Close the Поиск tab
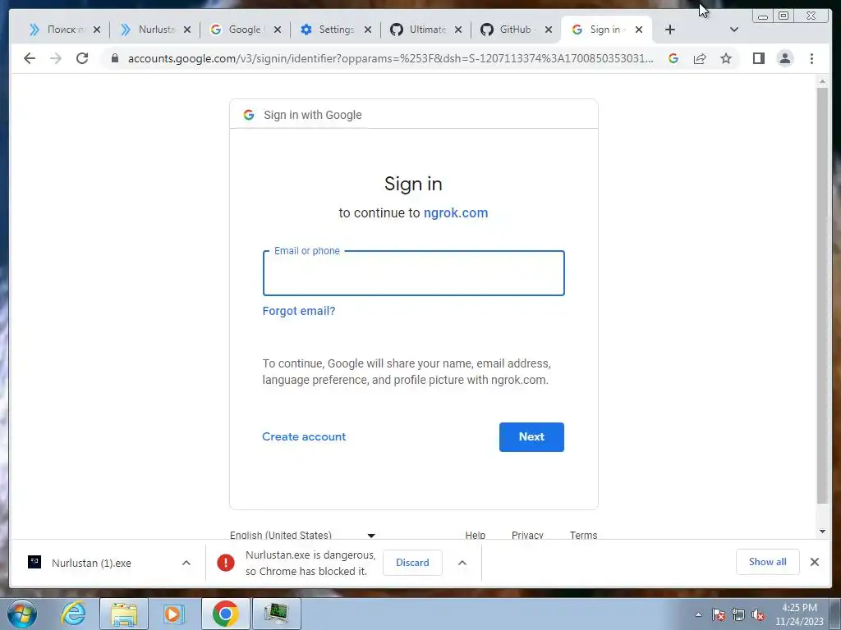 [x=97, y=30]
